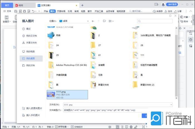Viewport: 195px width, 129px height.
Task: Click the save document icon in toolbar
Action: pyautogui.click(x=16, y=11)
